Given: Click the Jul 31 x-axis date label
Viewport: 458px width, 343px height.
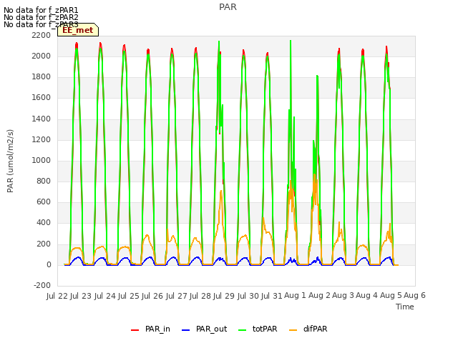Looking at the screenshot, I should point(272,296).
